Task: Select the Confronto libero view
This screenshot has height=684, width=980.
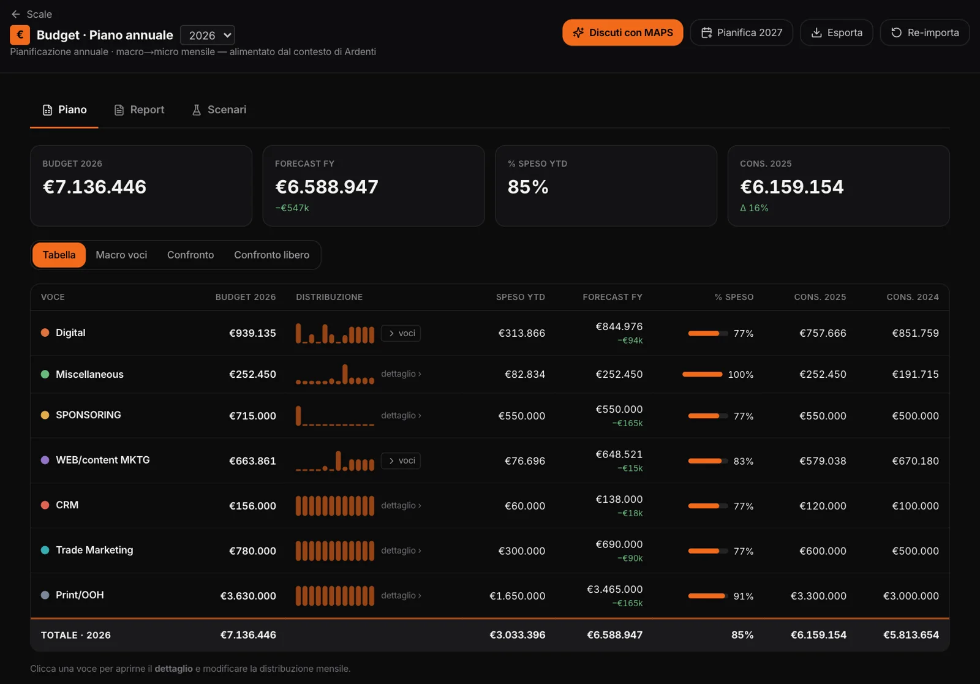Action: tap(271, 255)
